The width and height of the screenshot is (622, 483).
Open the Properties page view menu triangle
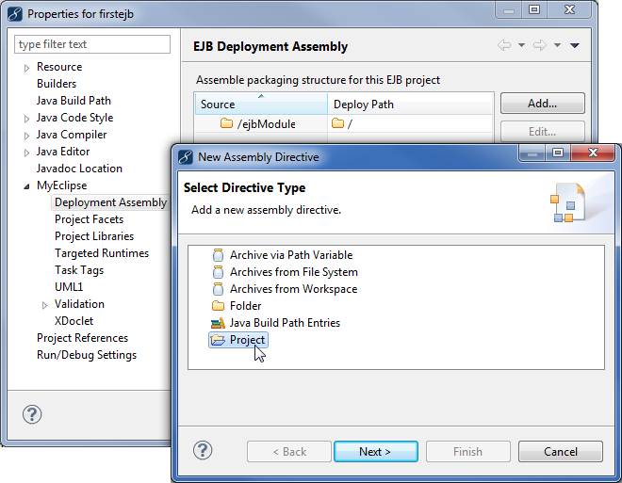[575, 45]
